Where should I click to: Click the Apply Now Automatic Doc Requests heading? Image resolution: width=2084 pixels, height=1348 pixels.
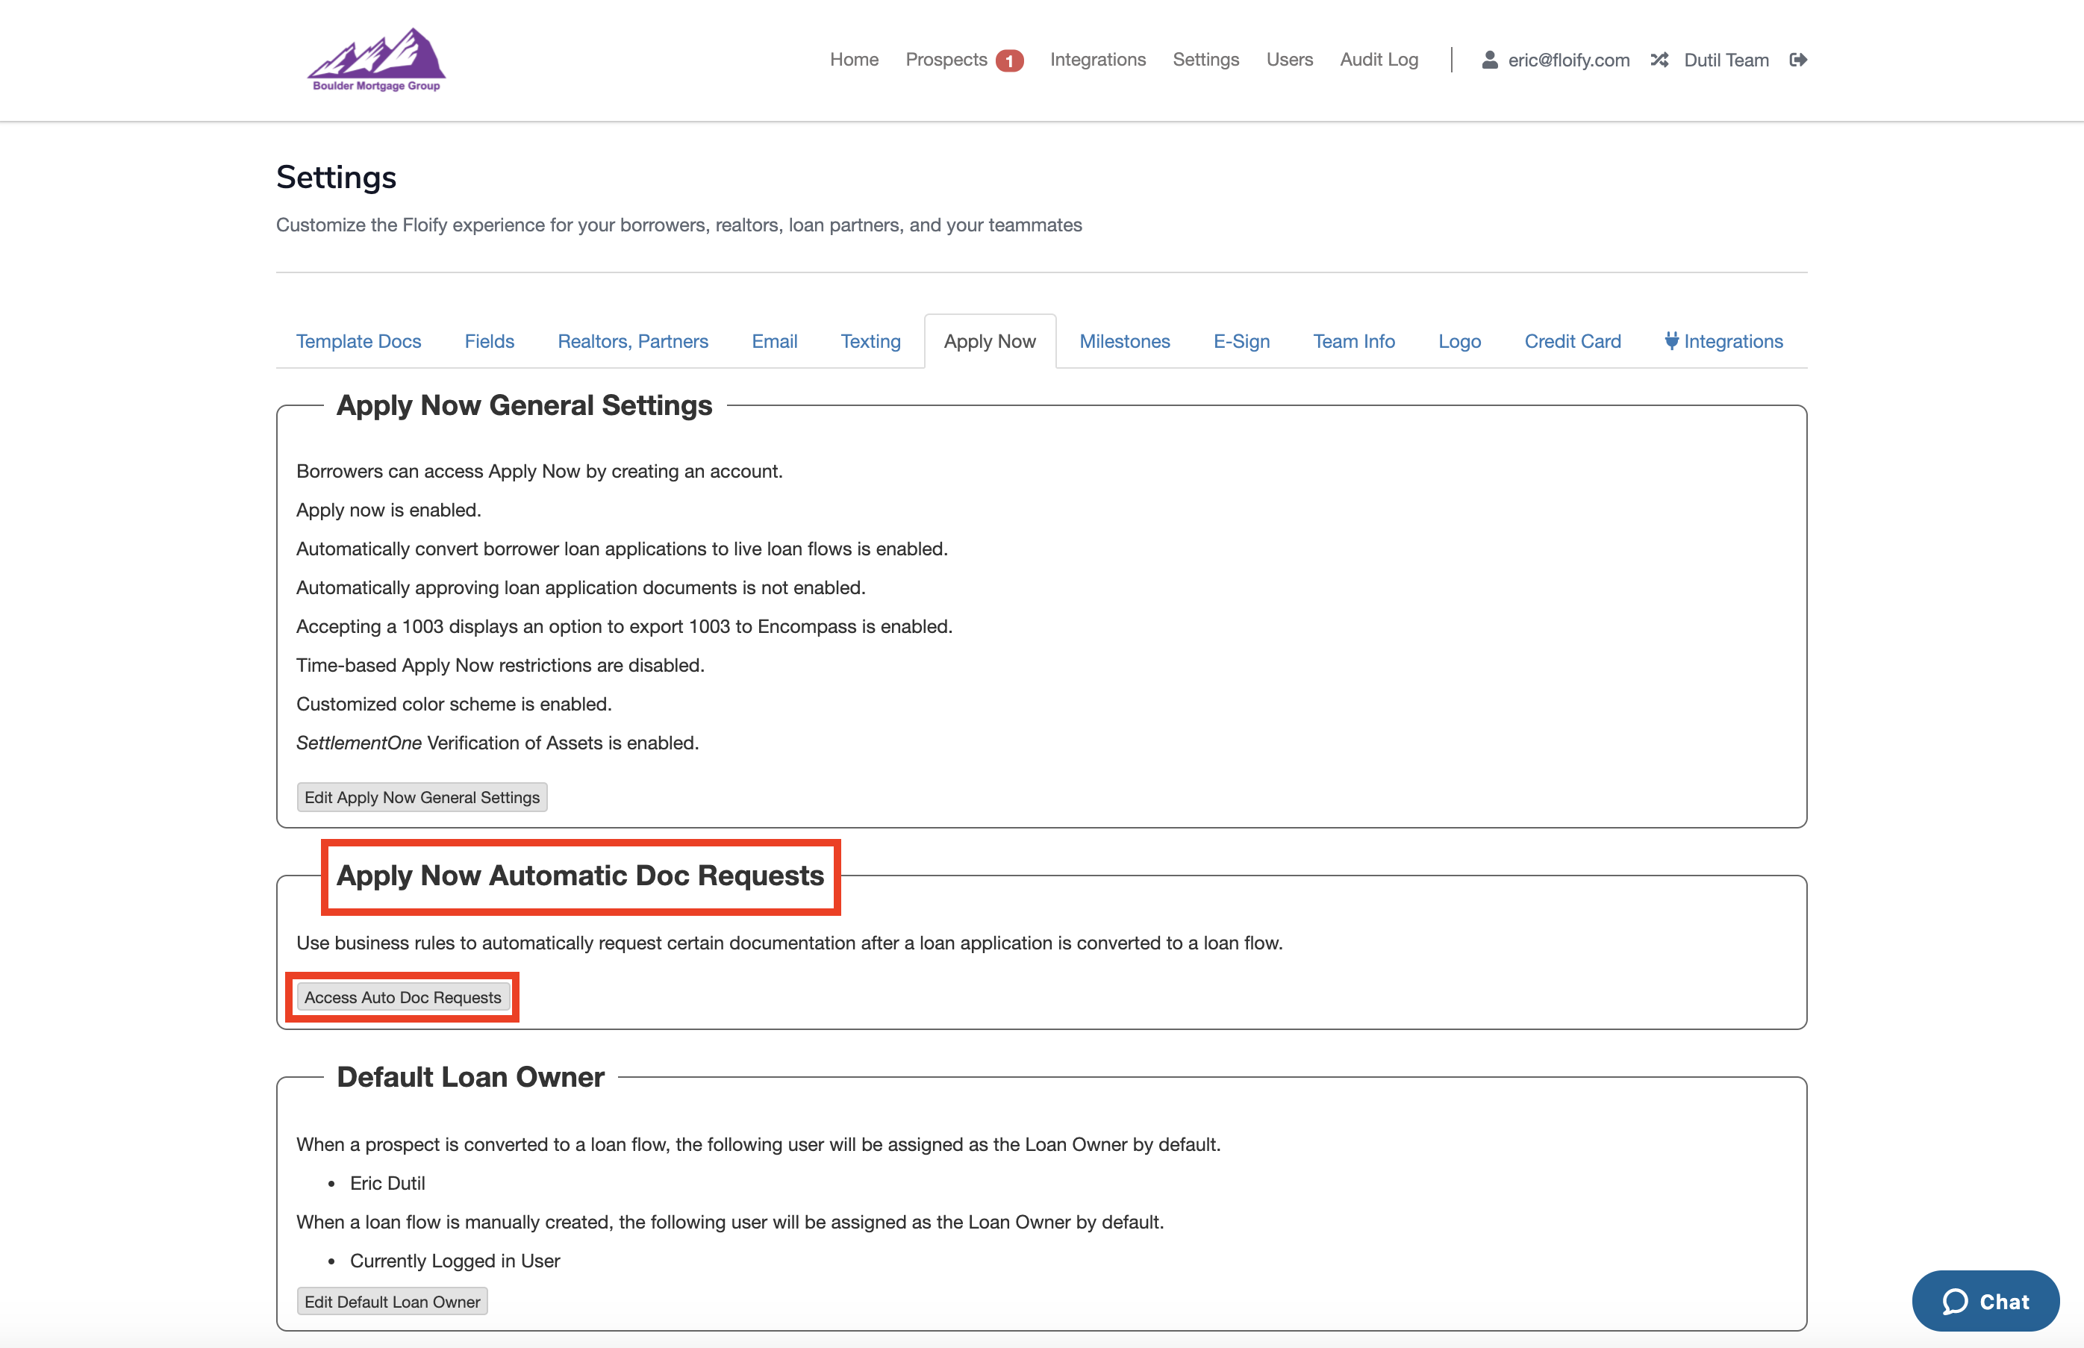pos(580,876)
